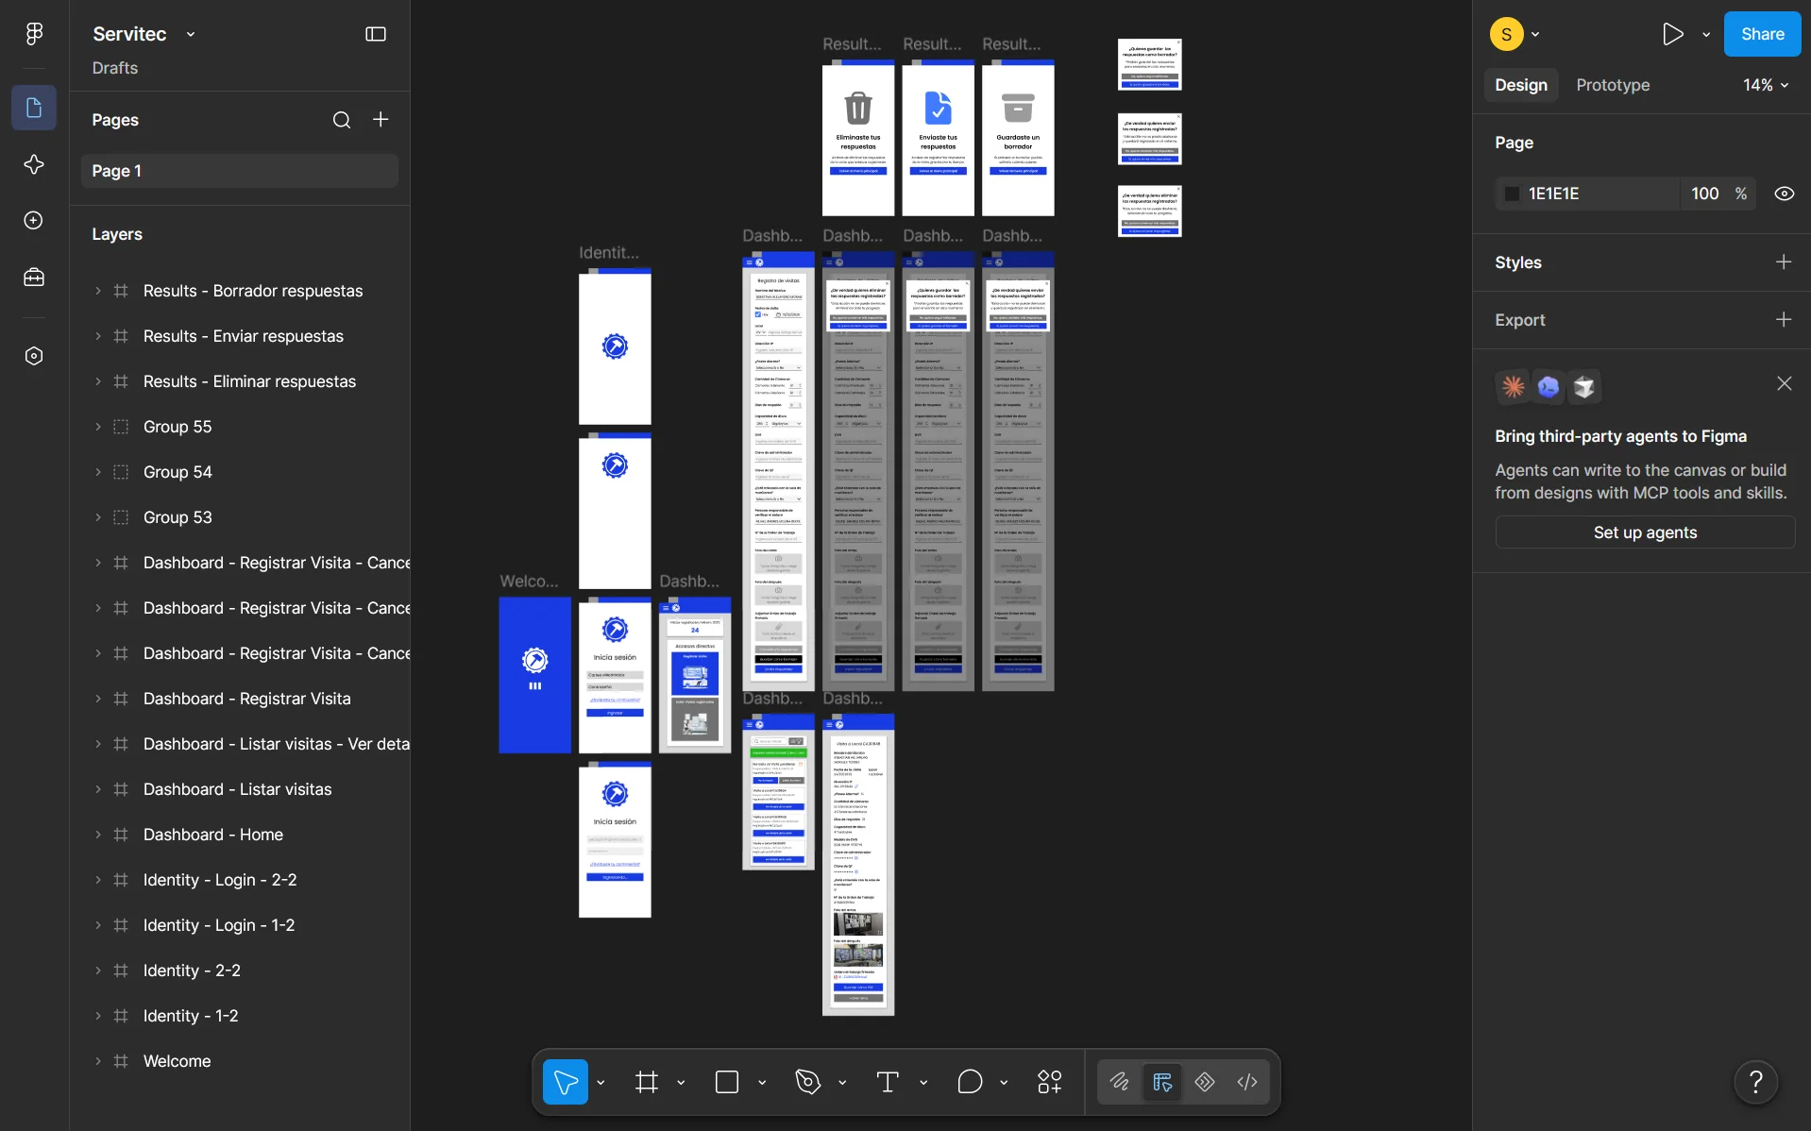Image resolution: width=1811 pixels, height=1131 pixels.
Task: Expand the Welcome layer
Action: pyautogui.click(x=97, y=1061)
